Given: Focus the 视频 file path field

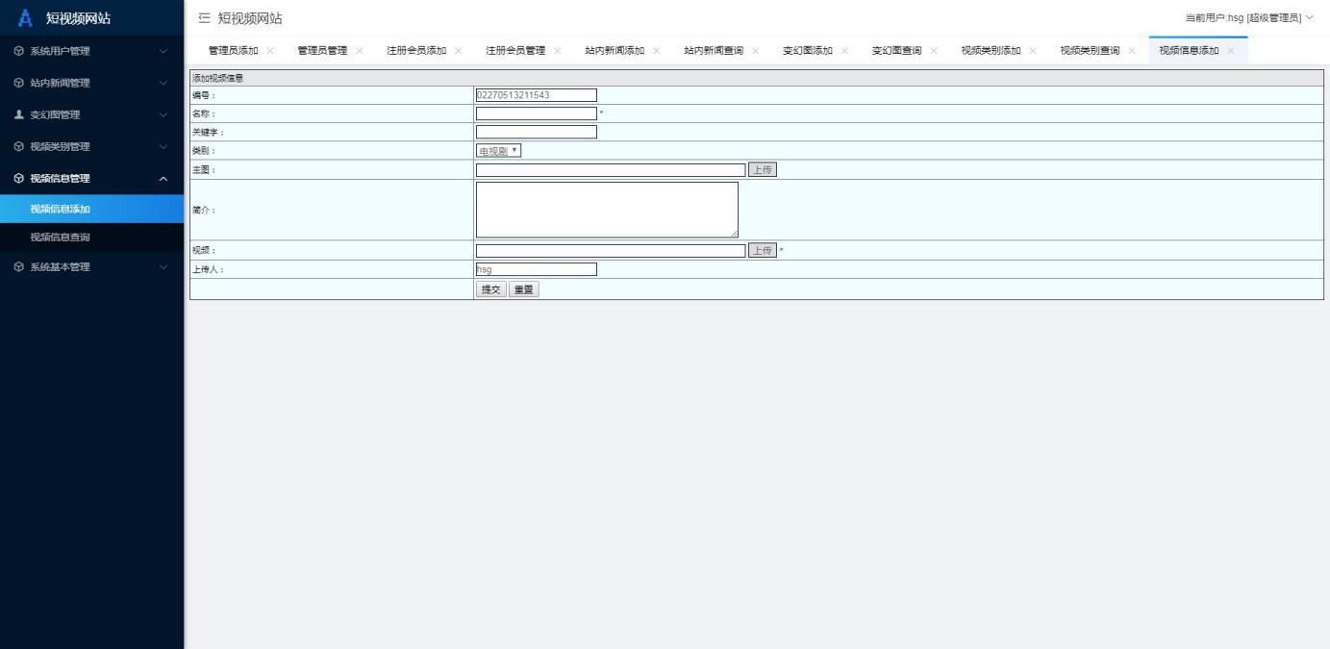Looking at the screenshot, I should pyautogui.click(x=611, y=250).
